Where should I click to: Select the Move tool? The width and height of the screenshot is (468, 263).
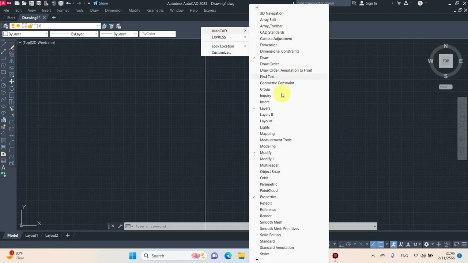pos(12,81)
